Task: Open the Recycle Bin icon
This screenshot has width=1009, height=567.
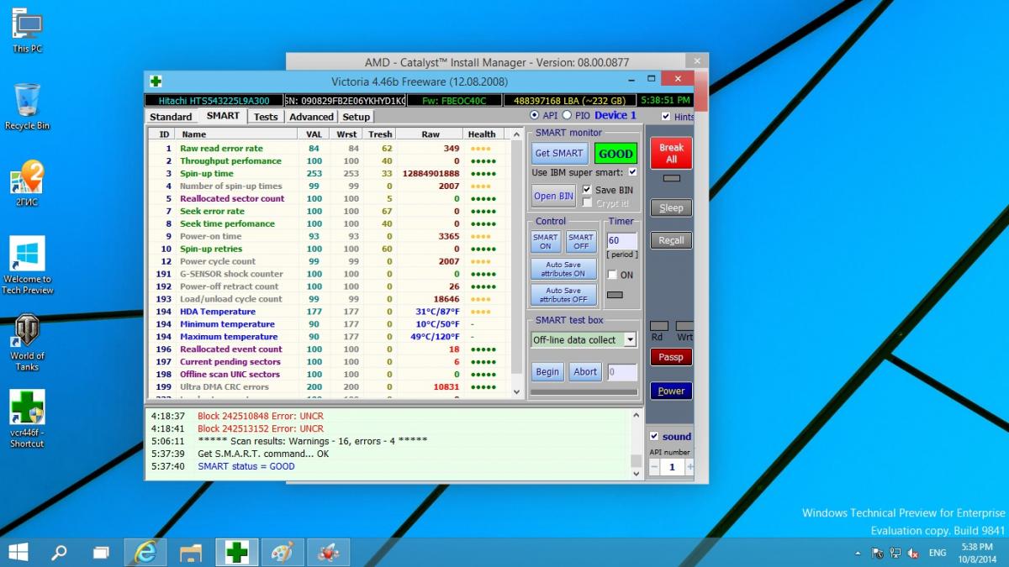Action: (x=27, y=107)
